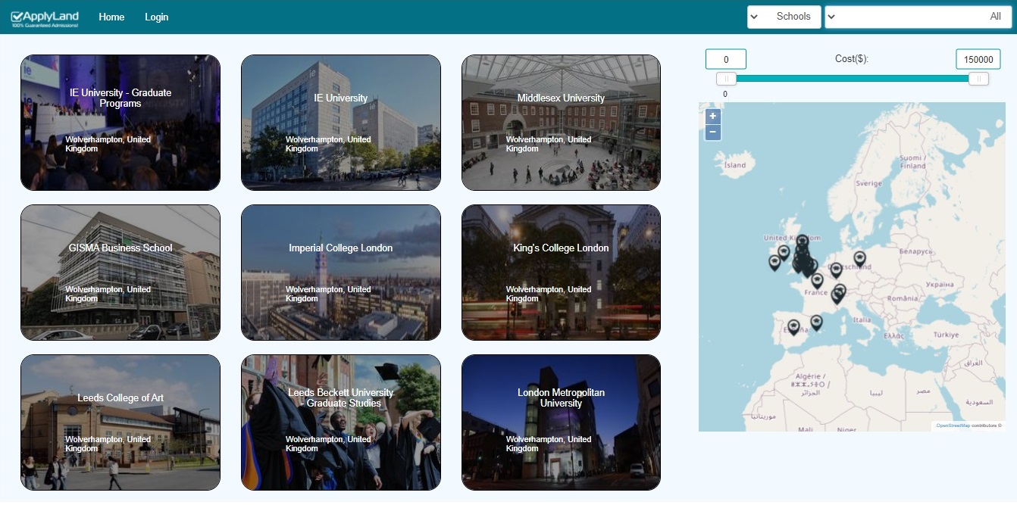Click the "Ísland" label on the map
The width and height of the screenshot is (1017, 505).
click(735, 165)
